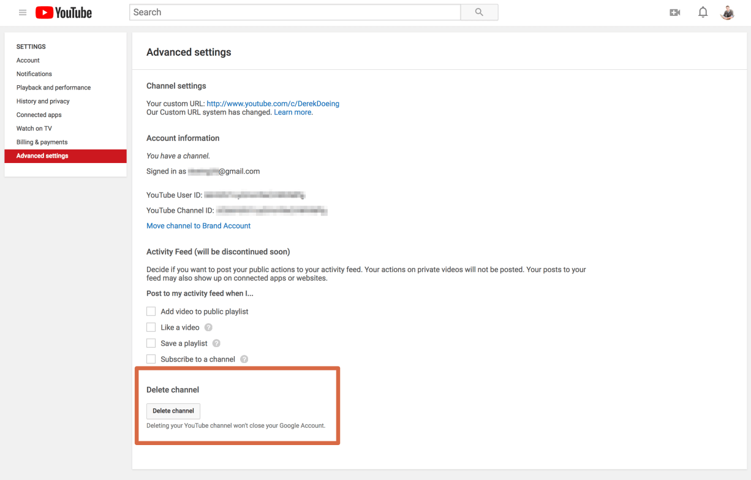Check the Like a video activity option
This screenshot has height=480, width=751.
coord(151,327)
